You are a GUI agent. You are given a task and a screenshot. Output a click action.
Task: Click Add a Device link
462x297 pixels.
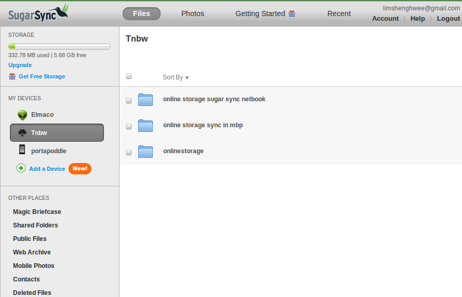coord(47,169)
